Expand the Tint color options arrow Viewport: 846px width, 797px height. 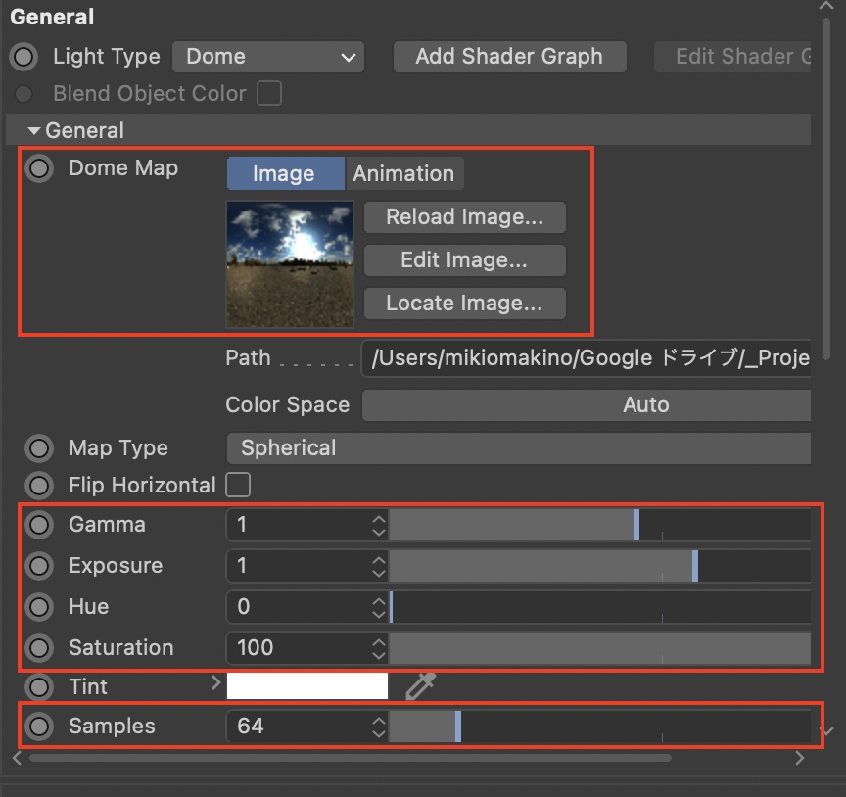pyautogui.click(x=216, y=684)
